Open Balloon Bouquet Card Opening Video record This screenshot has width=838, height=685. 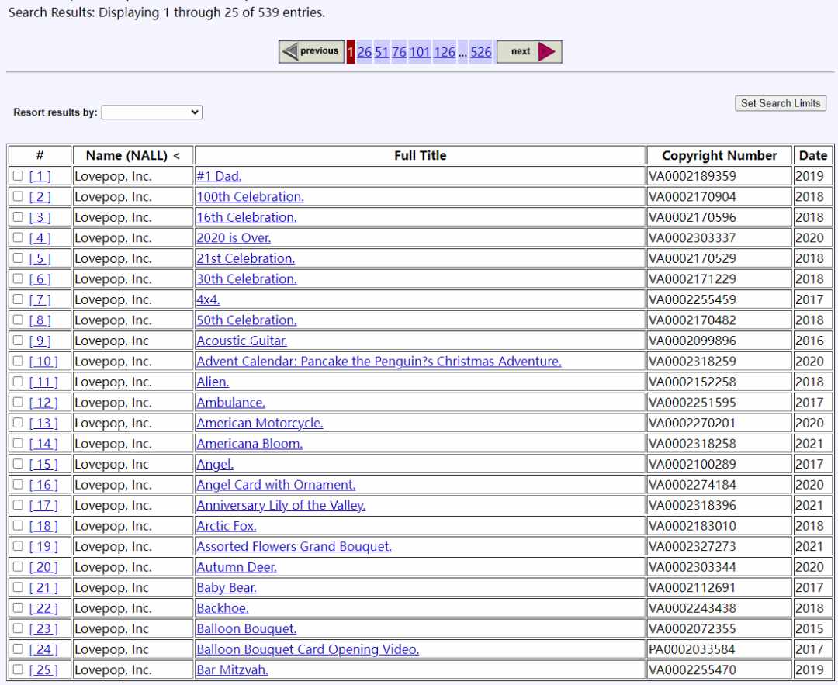tap(308, 649)
